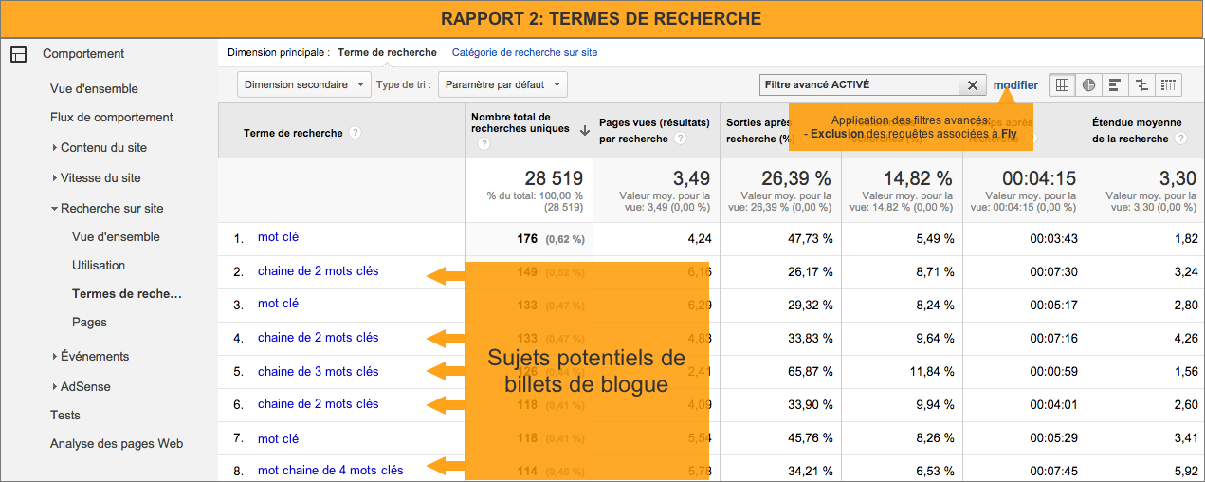Switch to comparison view icon
The image size is (1205, 482).
tap(1141, 84)
